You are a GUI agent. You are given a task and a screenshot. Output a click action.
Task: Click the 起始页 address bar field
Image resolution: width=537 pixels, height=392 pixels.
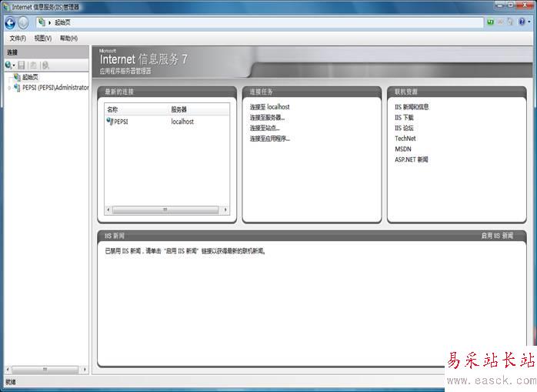[260, 22]
